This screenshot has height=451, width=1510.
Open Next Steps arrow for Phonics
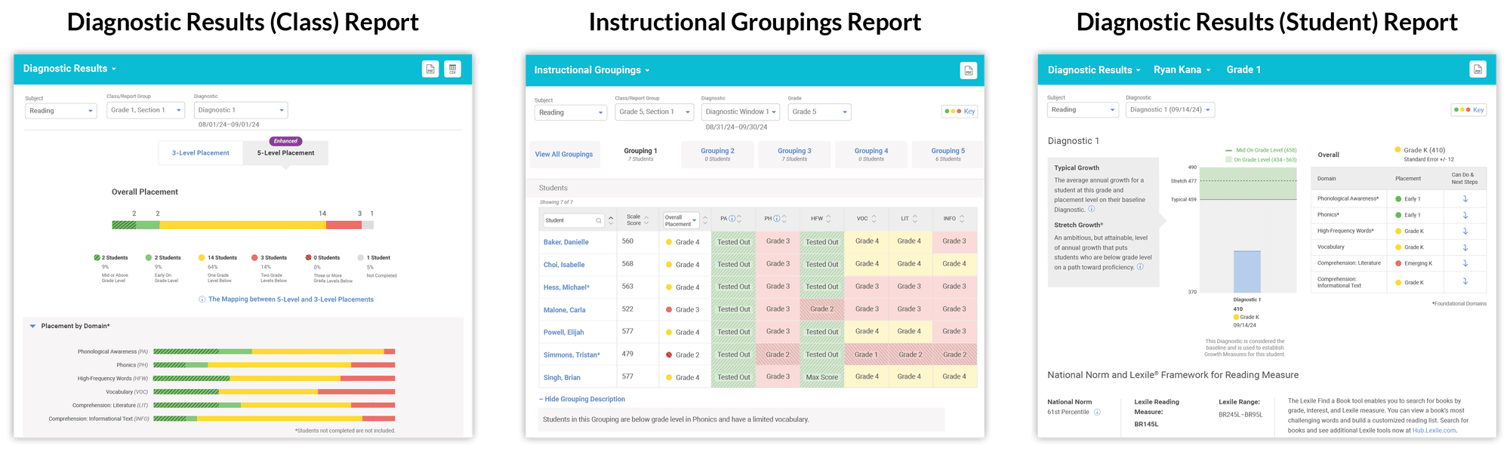pos(1465,215)
